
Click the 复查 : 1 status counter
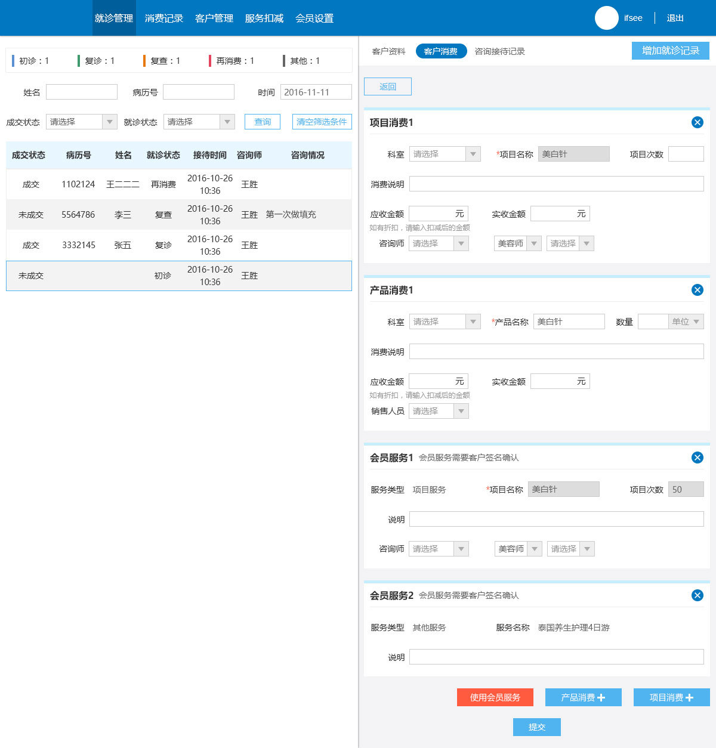point(162,61)
